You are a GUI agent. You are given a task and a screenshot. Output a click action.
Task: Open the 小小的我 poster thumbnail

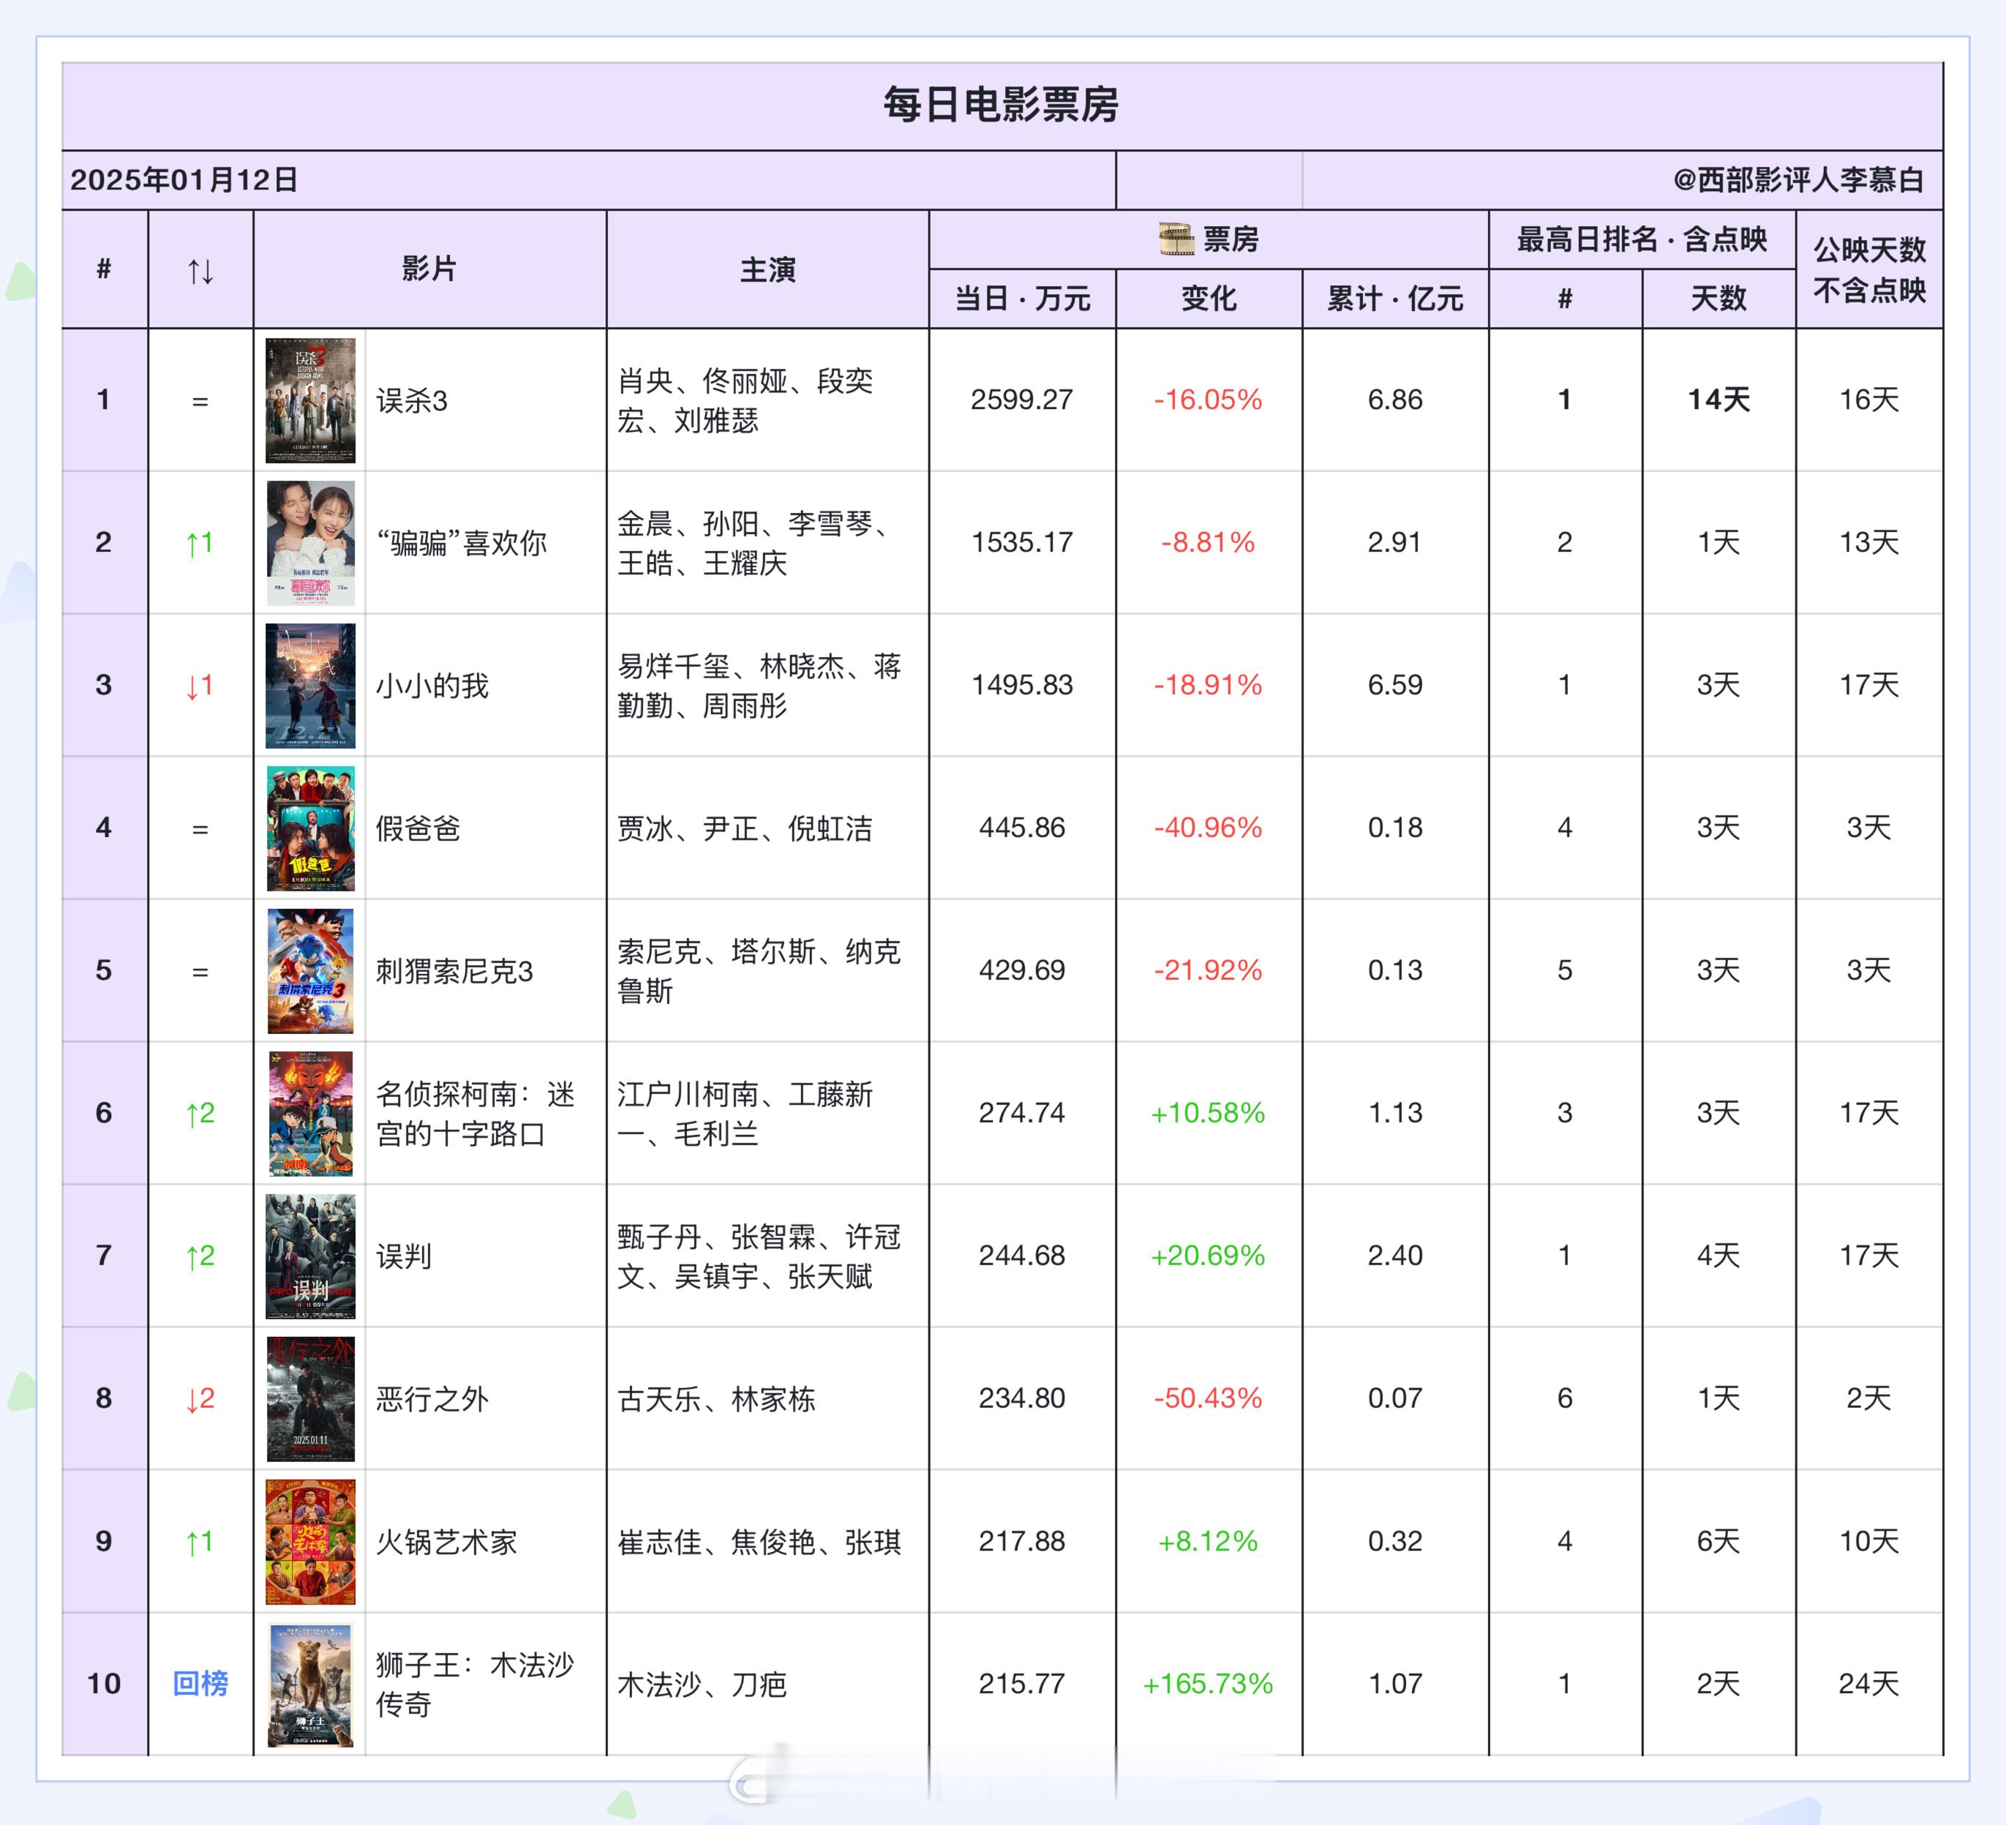pyautogui.click(x=310, y=686)
